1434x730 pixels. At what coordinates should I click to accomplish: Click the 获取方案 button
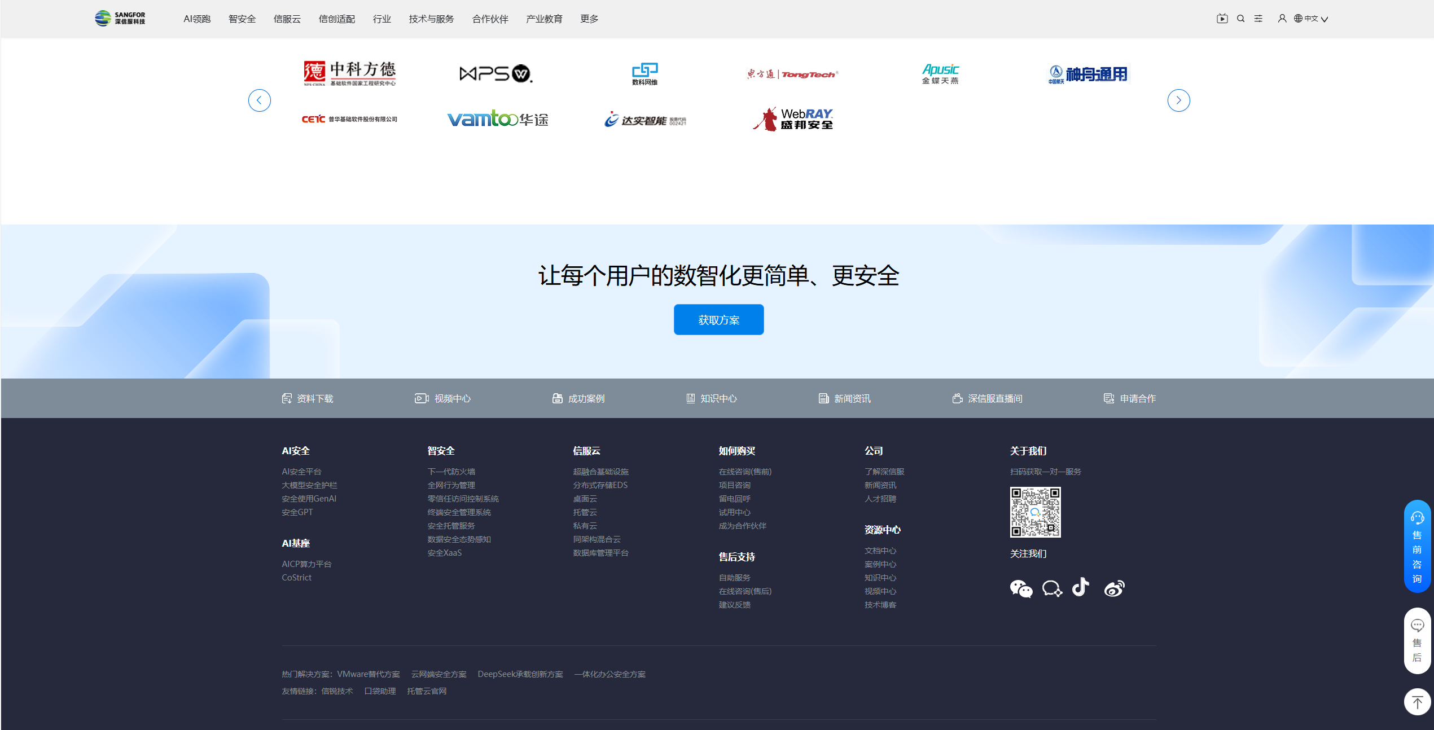click(718, 320)
